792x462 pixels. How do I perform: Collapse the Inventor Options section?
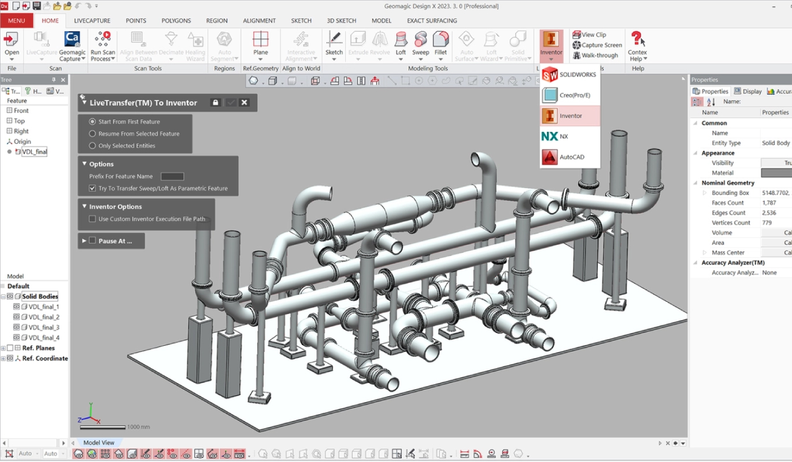[x=84, y=207]
